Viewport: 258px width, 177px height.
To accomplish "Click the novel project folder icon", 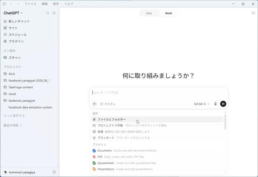I will (5, 94).
